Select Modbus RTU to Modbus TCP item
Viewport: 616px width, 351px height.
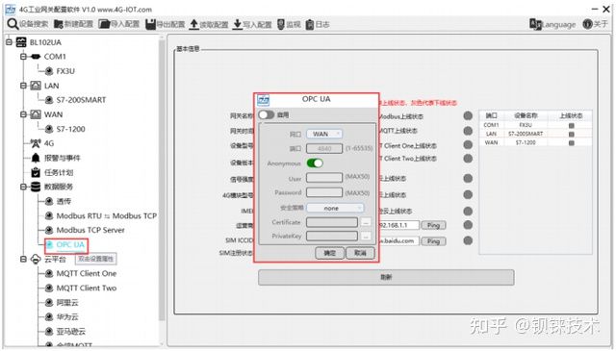coord(107,215)
